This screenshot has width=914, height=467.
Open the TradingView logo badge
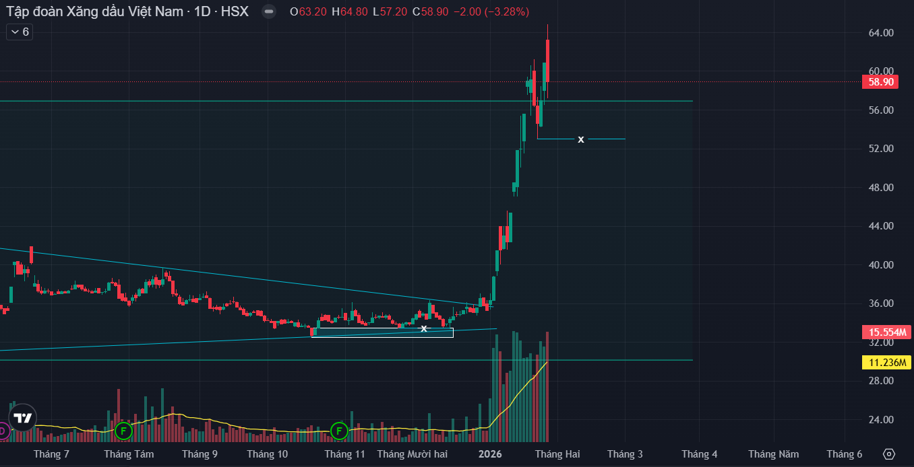[x=23, y=418]
